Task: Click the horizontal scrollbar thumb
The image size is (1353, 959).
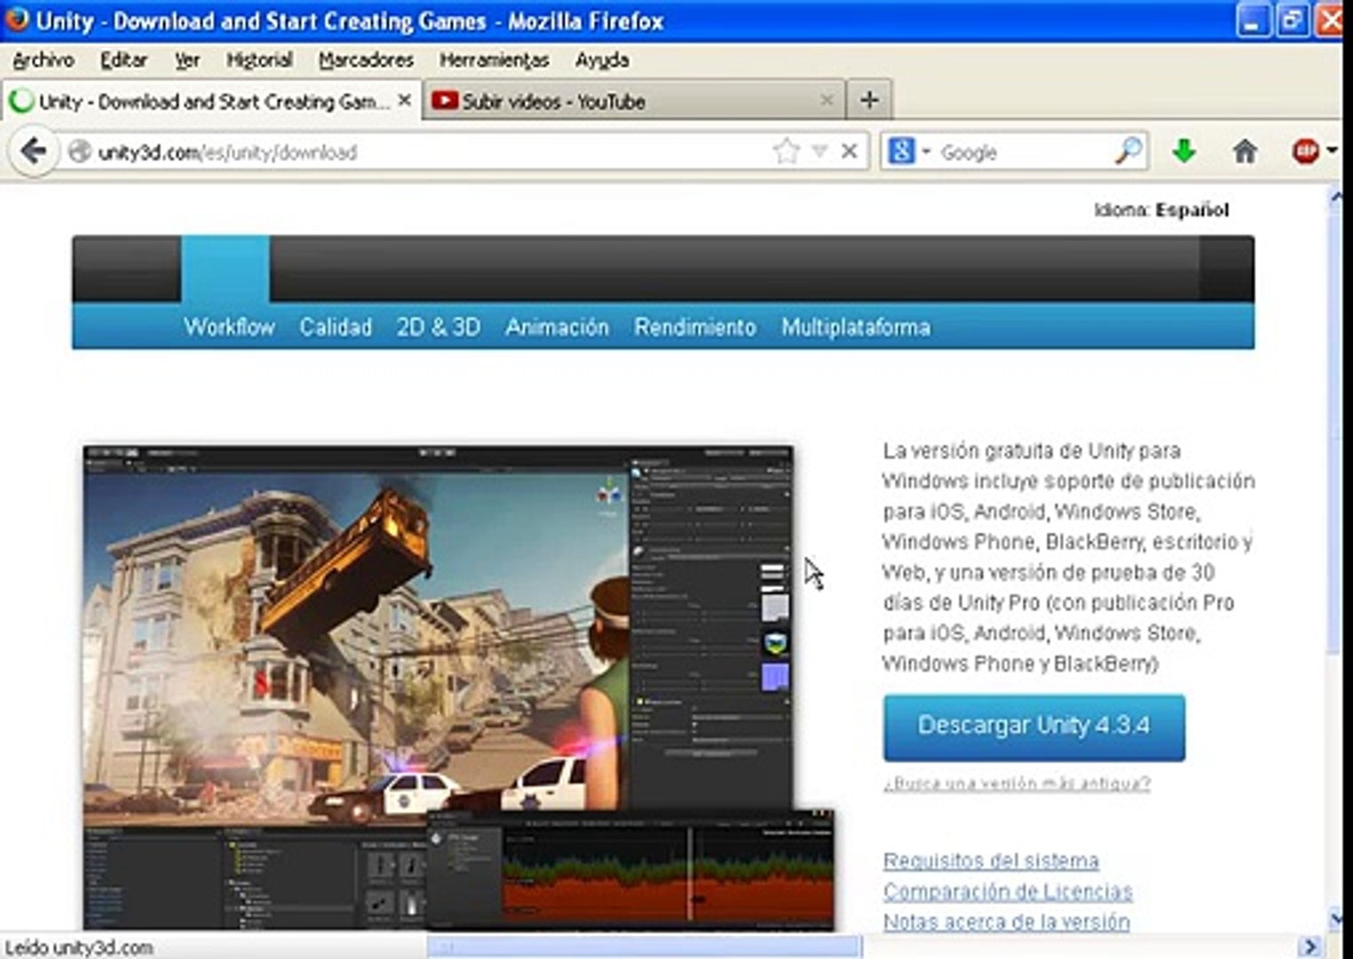Action: click(x=644, y=947)
